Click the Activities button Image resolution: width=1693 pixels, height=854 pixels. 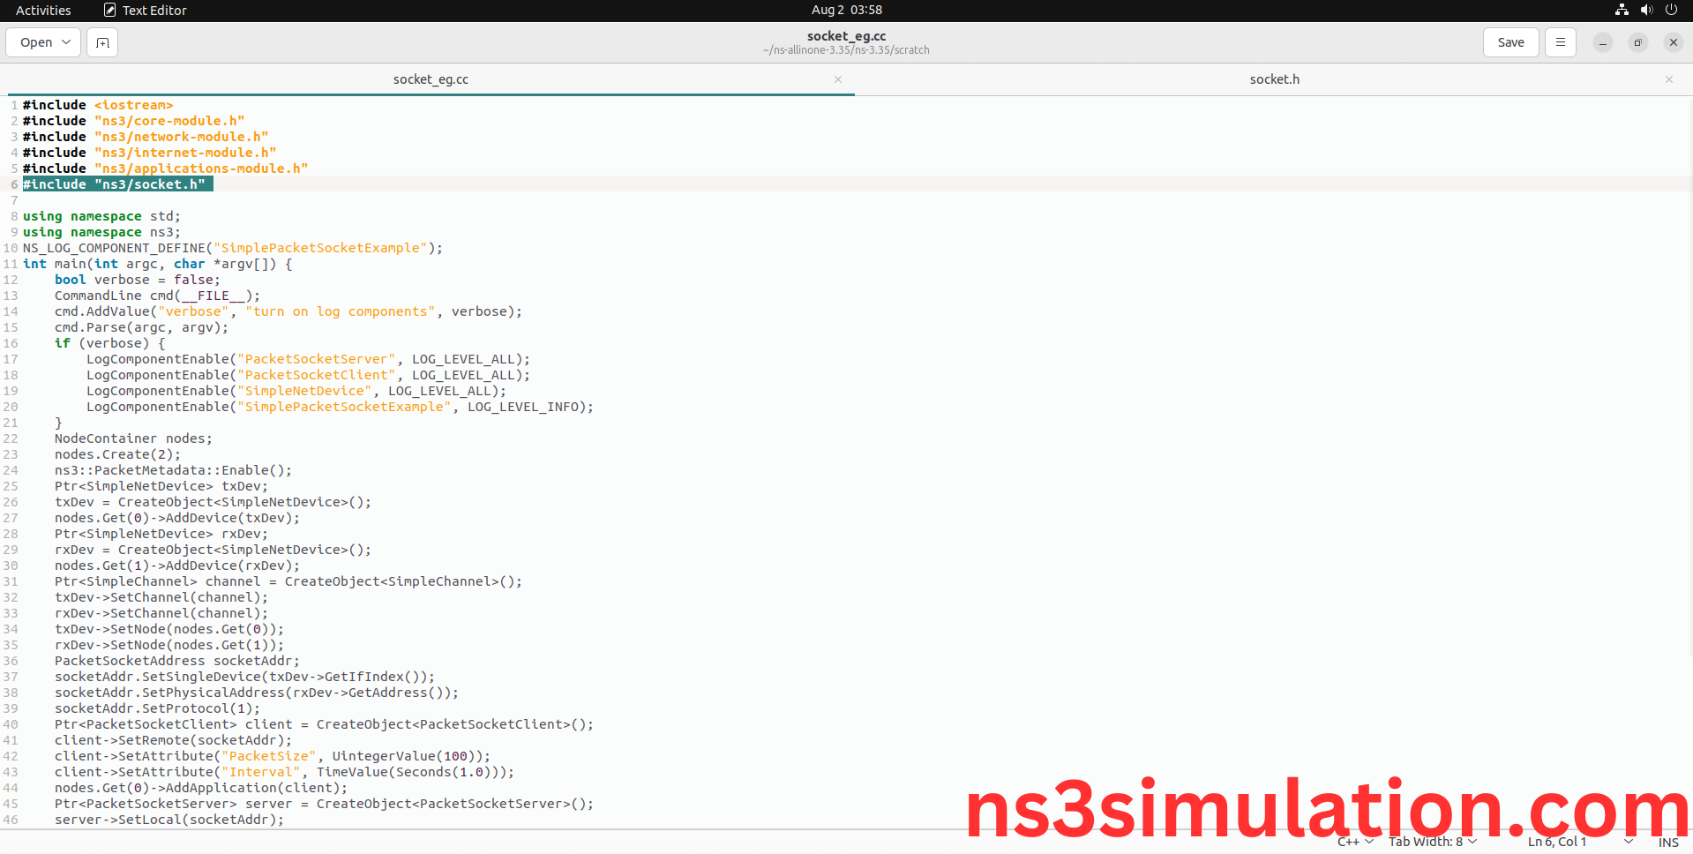pos(43,11)
